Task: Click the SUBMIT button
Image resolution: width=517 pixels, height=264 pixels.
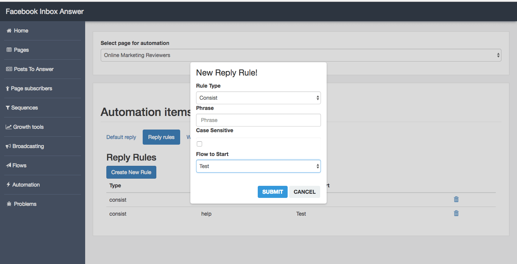Action: point(273,192)
